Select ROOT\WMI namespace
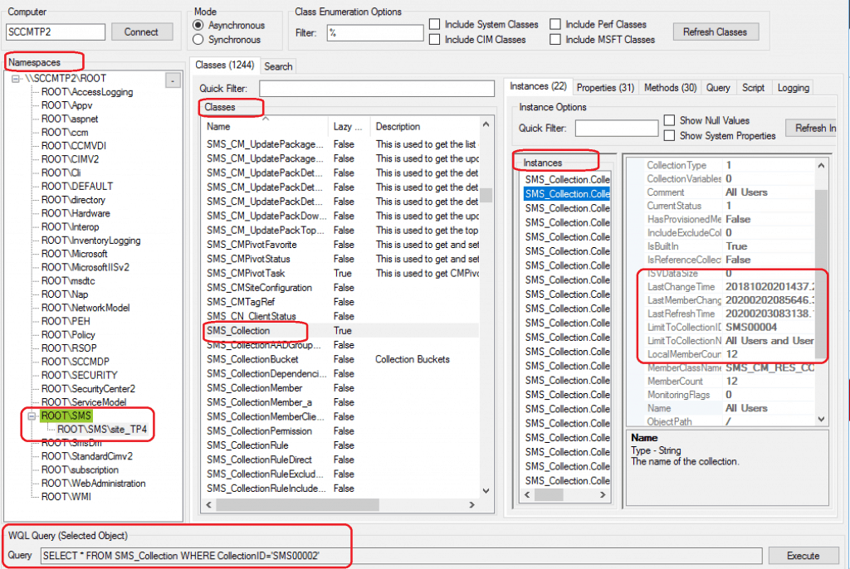The image size is (850, 569). [66, 497]
